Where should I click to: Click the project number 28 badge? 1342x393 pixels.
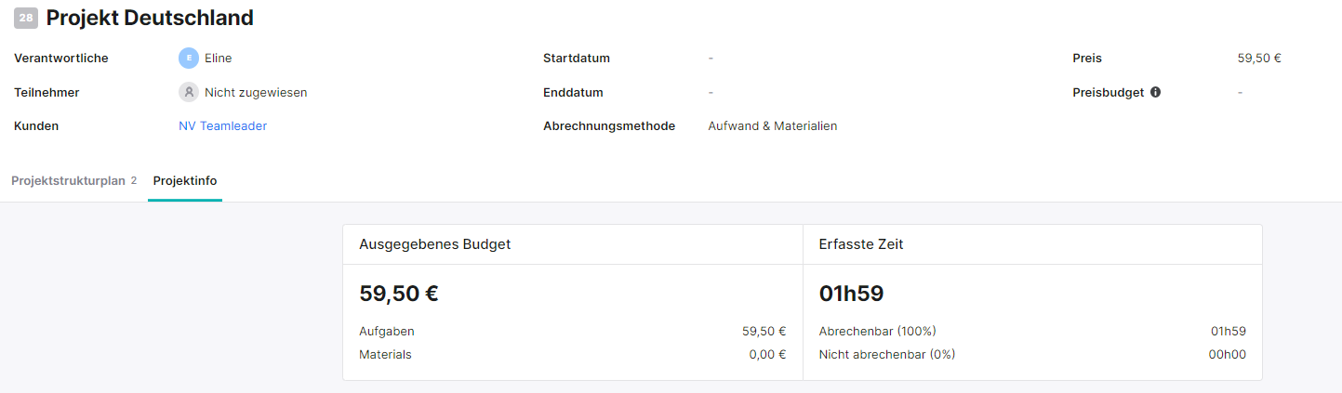pyautogui.click(x=26, y=18)
